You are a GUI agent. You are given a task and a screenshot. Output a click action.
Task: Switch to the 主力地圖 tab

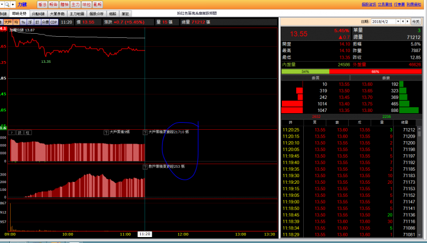coord(77,14)
